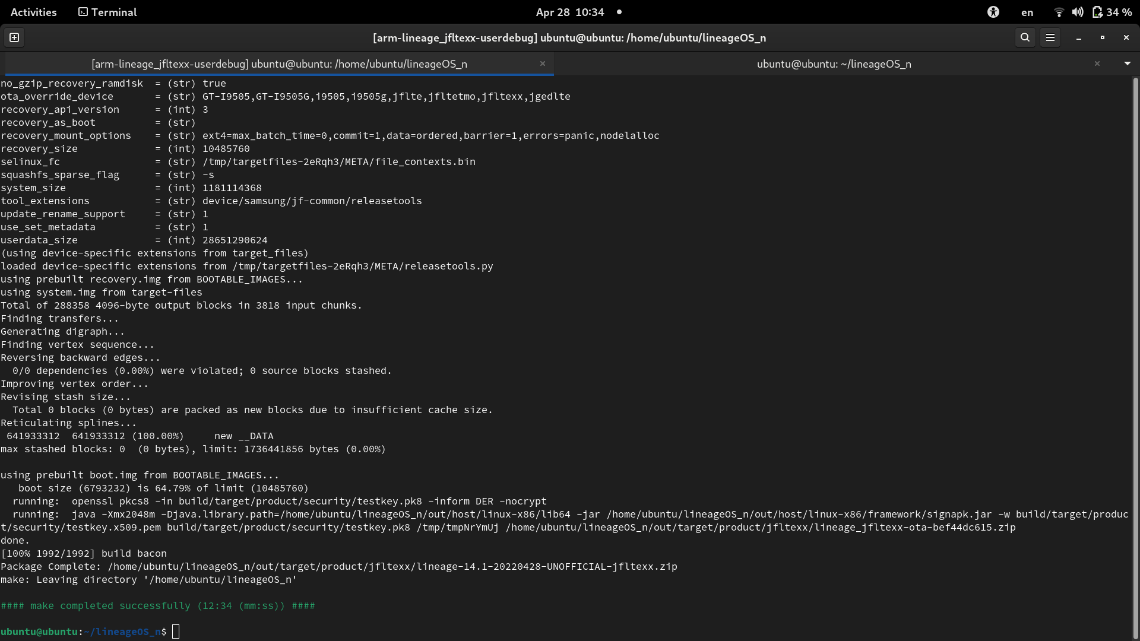Image resolution: width=1140 pixels, height=641 pixels.
Task: Switch to the ubuntu@ubuntu: ~/lineageOS_n tab
Action: coord(834,64)
